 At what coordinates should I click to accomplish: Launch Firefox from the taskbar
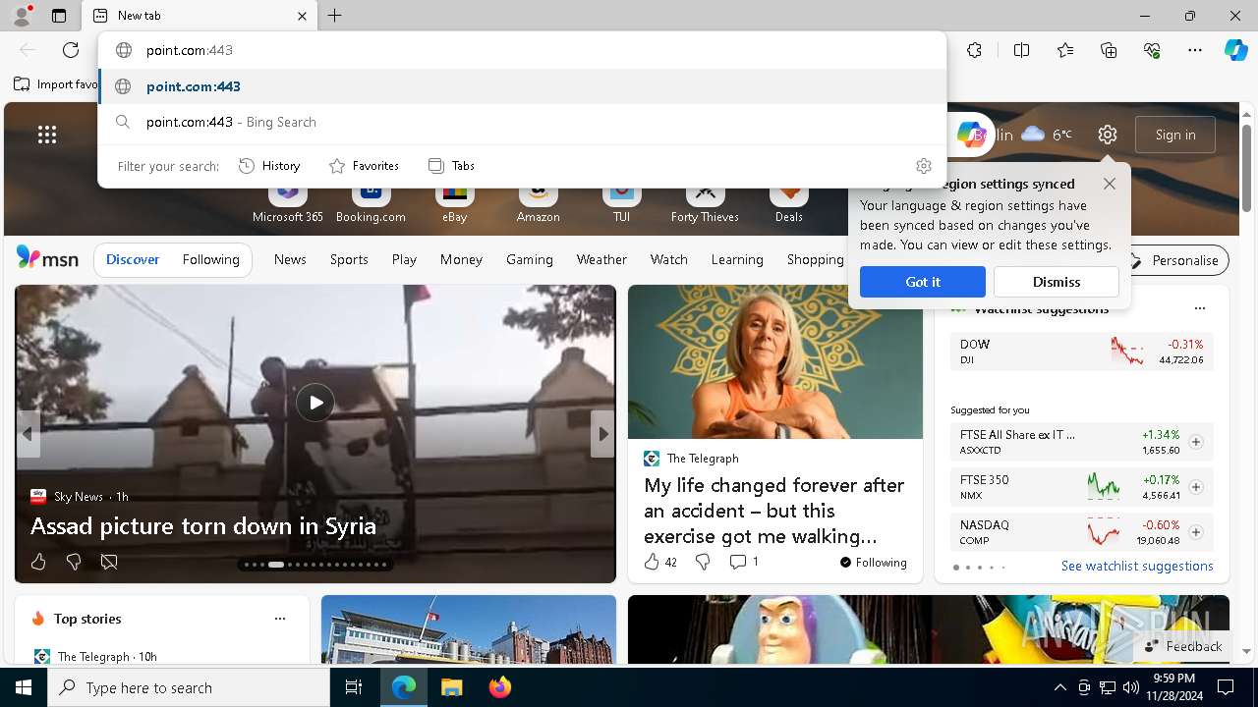pos(500,687)
